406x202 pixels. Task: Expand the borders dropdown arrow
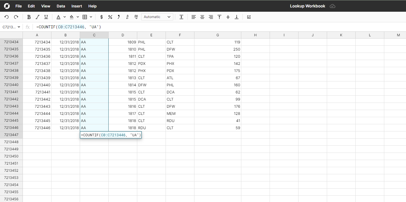pyautogui.click(x=91, y=17)
